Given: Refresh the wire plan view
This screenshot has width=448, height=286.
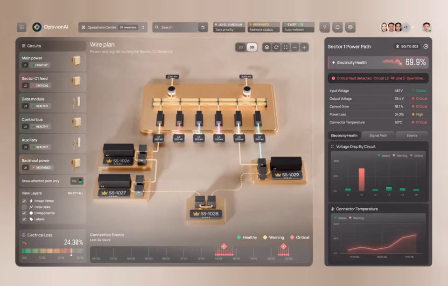Looking at the screenshot, I should coord(276,48).
